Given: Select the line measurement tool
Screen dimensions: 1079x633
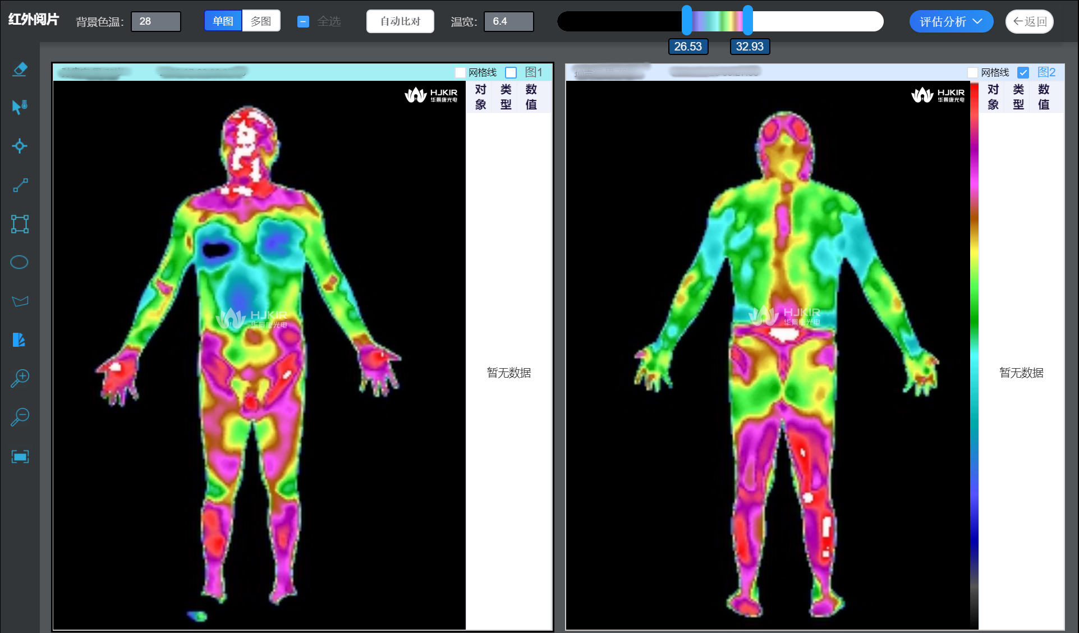Looking at the screenshot, I should click(x=20, y=185).
